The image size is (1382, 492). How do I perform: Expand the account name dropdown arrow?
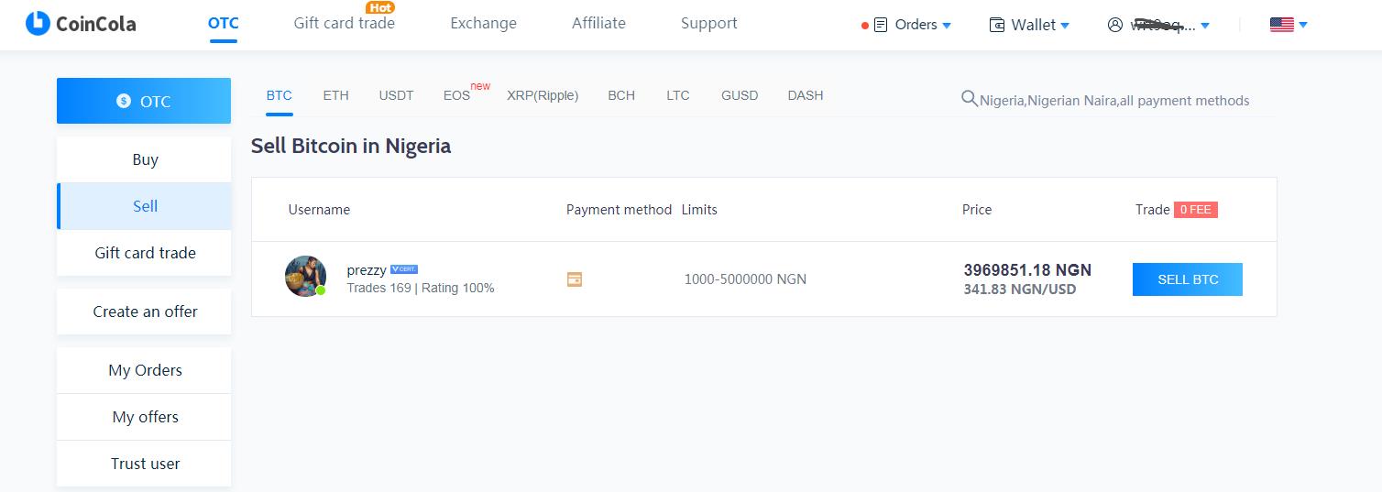(1205, 26)
